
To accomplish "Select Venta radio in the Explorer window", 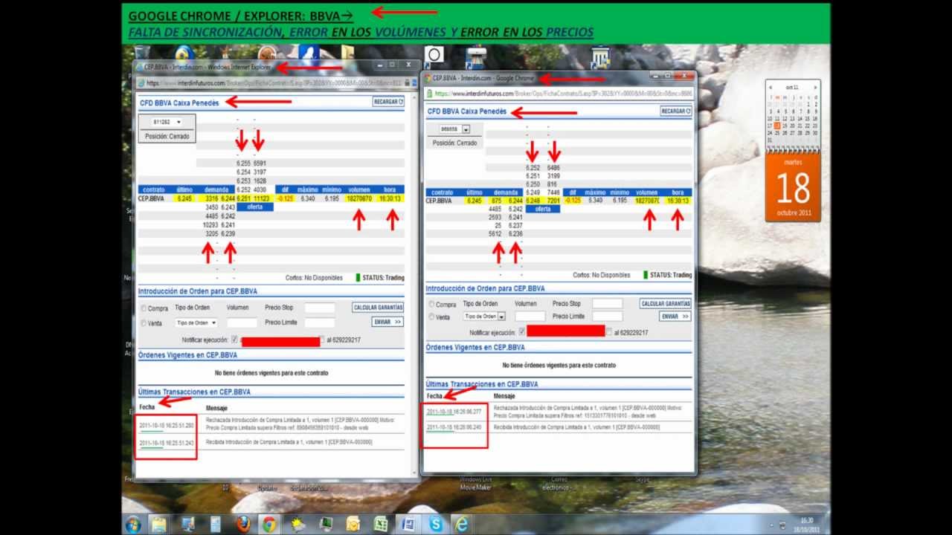I will click(x=144, y=323).
